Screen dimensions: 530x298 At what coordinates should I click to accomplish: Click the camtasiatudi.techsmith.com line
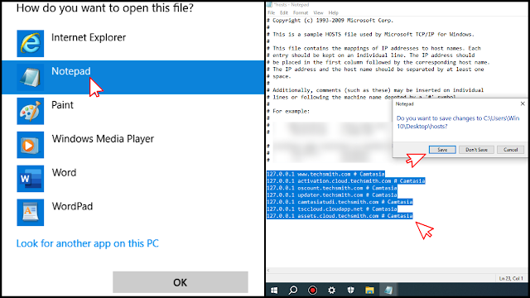(x=340, y=202)
